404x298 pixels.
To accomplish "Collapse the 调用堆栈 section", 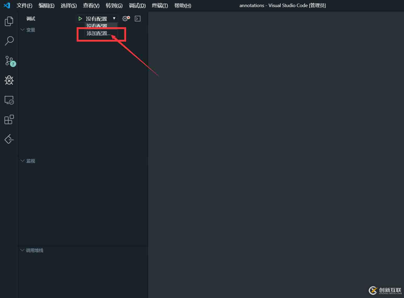I will (x=32, y=250).
